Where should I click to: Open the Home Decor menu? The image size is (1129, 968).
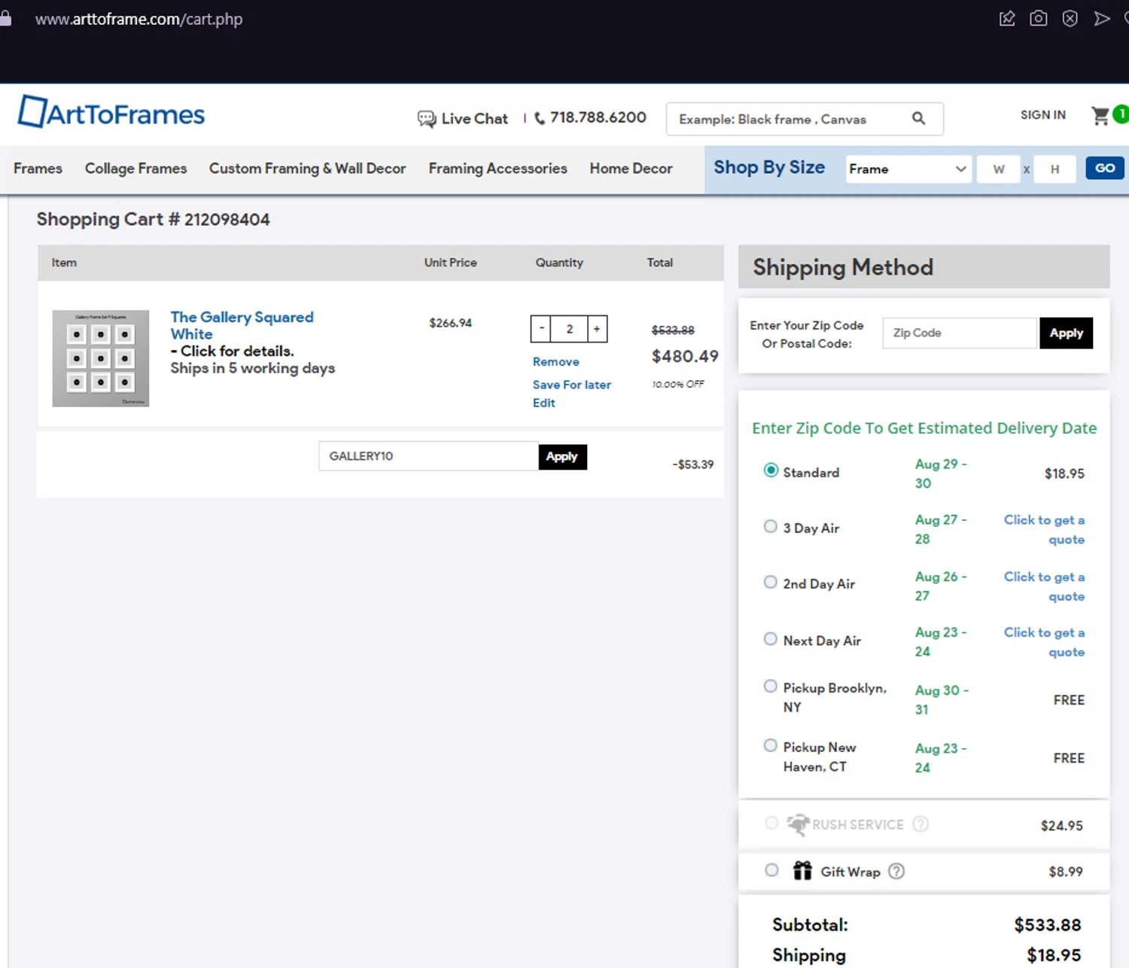coord(631,169)
